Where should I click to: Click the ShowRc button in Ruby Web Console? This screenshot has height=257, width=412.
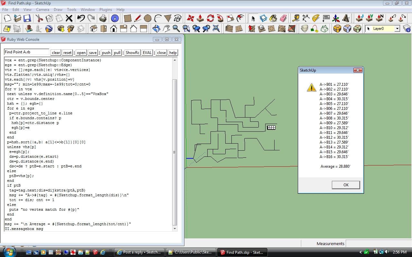coord(133,53)
